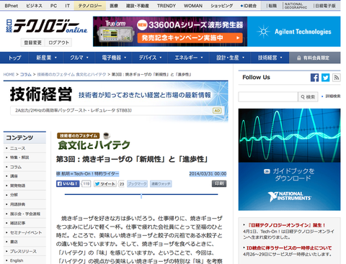Open the 有料会員限定 locked section
The image size is (346, 264).
(x=315, y=58)
